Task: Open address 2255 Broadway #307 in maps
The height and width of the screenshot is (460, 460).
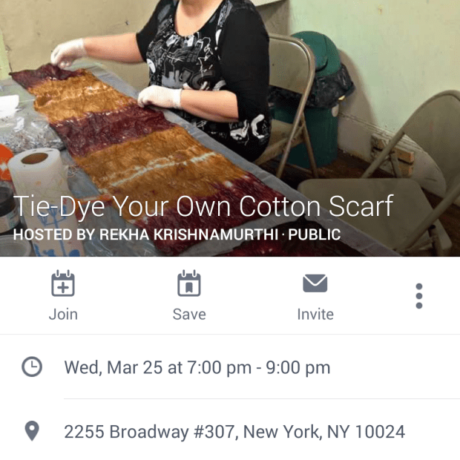Action: point(234,432)
